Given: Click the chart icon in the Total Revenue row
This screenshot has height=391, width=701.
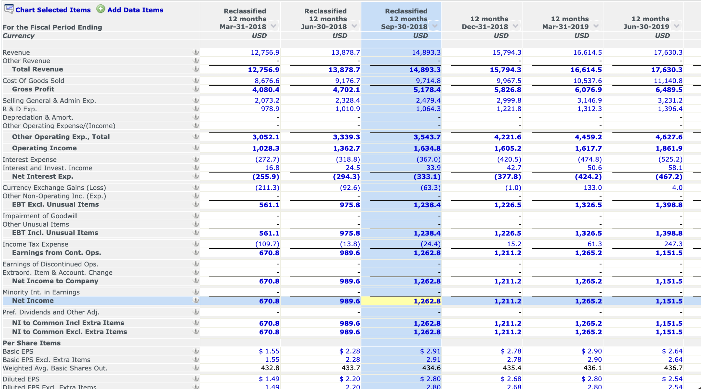Looking at the screenshot, I should pos(195,69).
